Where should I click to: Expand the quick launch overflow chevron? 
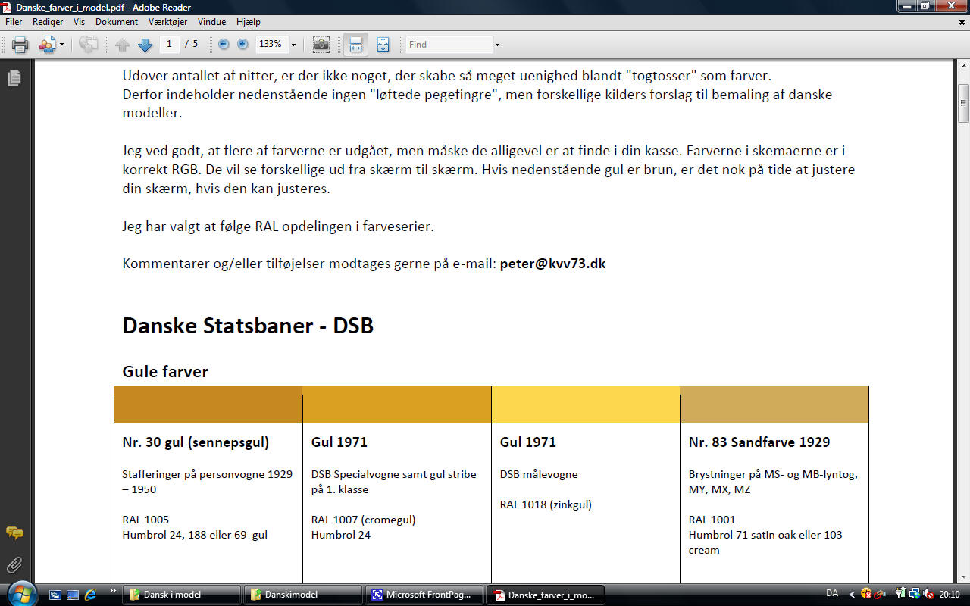pyautogui.click(x=113, y=590)
